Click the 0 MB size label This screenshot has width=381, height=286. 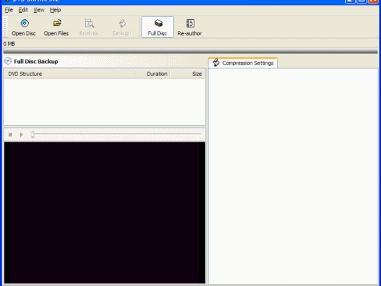pyautogui.click(x=9, y=44)
